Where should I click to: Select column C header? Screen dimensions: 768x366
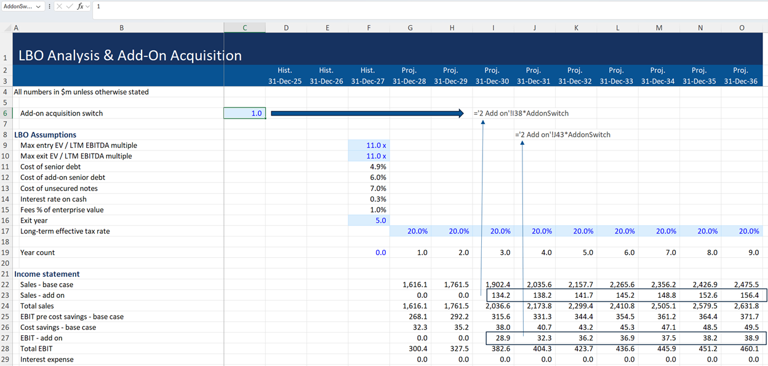pos(245,28)
